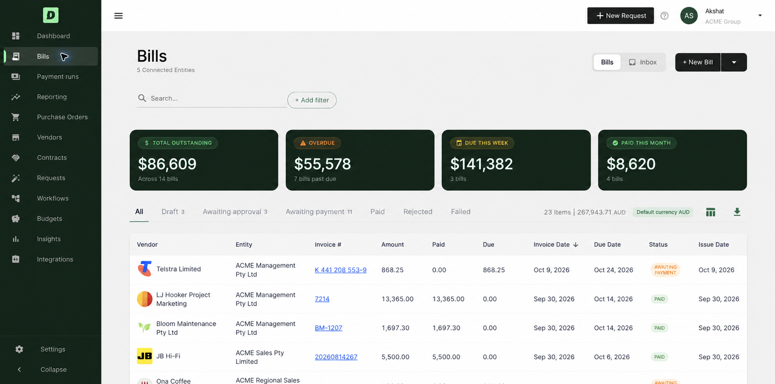Expand the New Bill dropdown arrow

pos(734,62)
